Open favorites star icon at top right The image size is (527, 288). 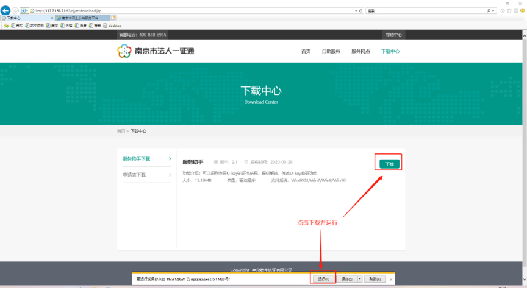coord(509,10)
